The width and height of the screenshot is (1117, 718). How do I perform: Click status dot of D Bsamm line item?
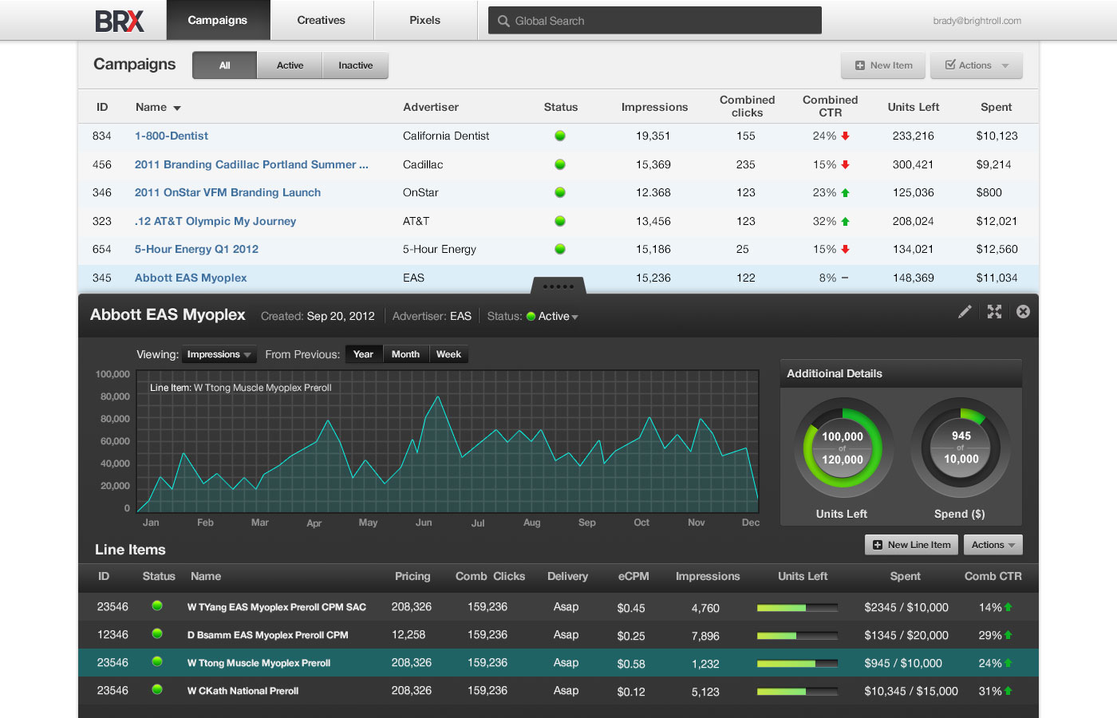[157, 634]
